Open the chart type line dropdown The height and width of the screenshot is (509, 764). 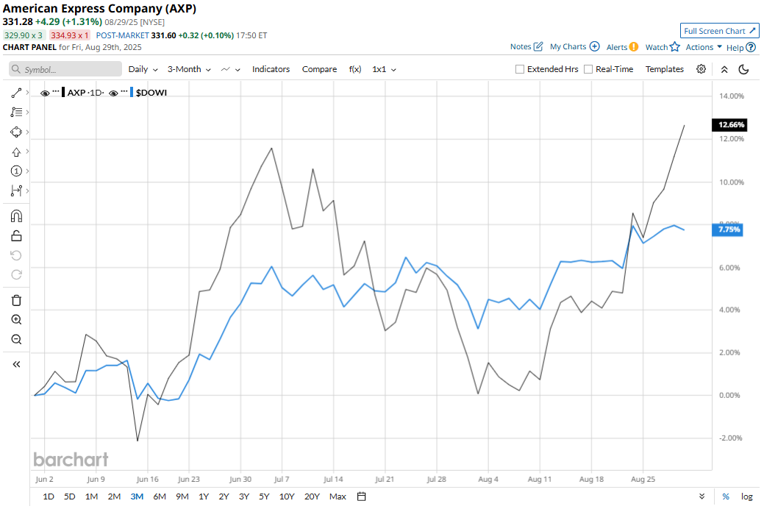click(x=230, y=69)
